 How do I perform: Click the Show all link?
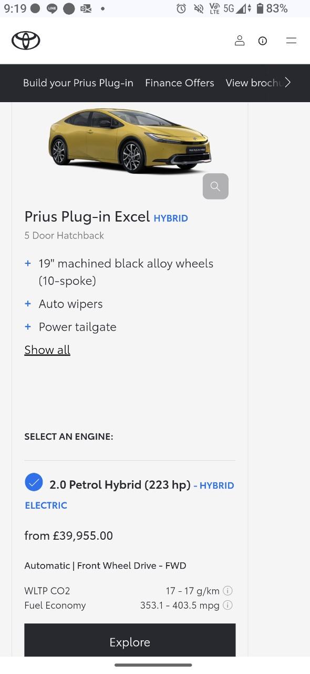click(47, 350)
